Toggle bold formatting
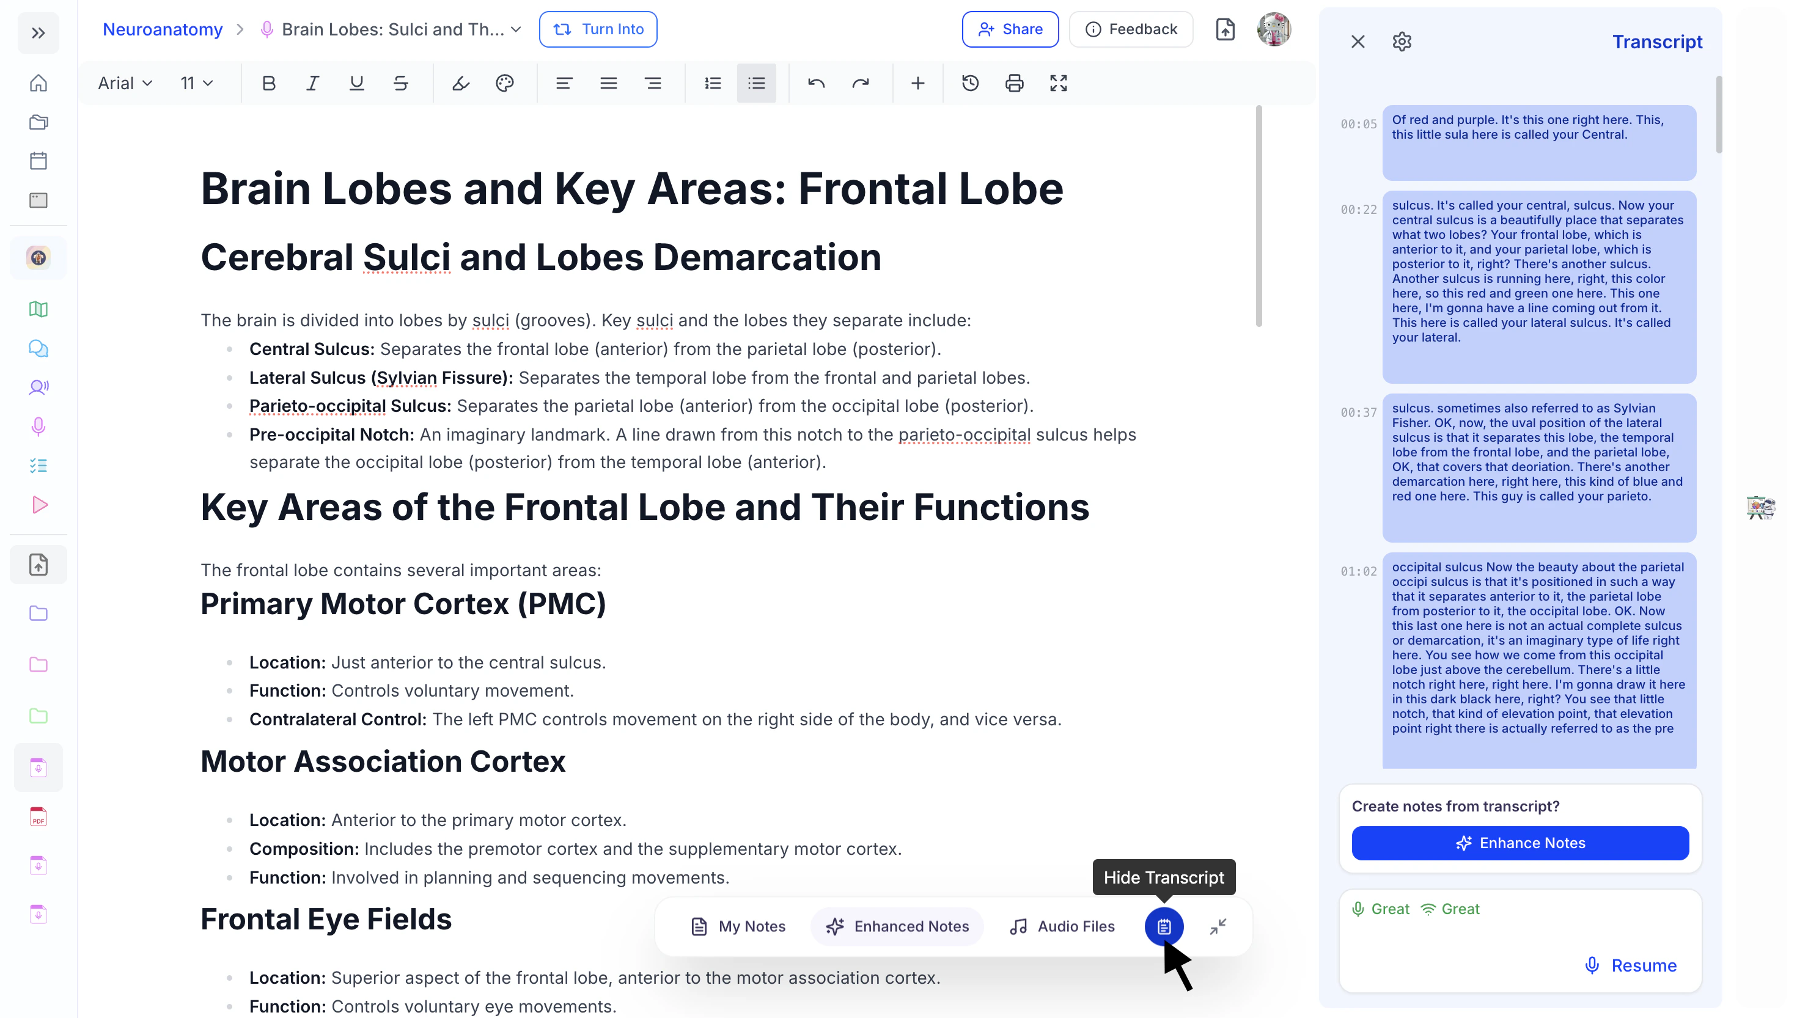Screen dimensions: 1797x1018 [x=268, y=83]
